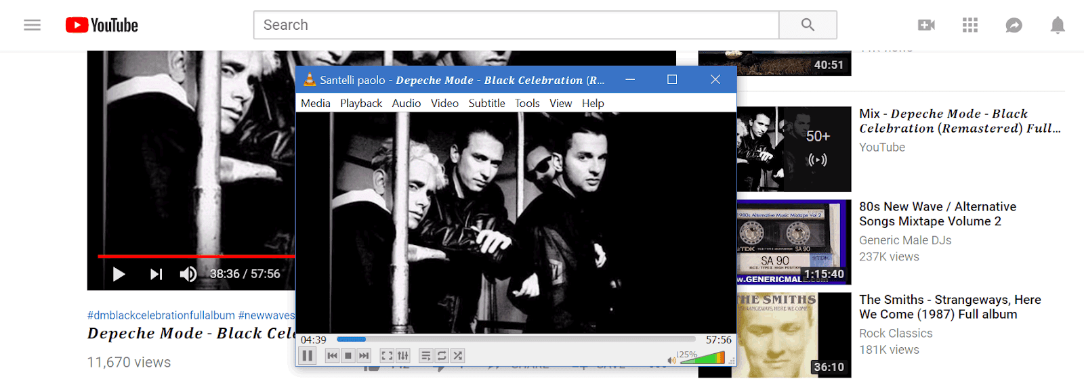The height and width of the screenshot is (383, 1084).
Task: Go to the YouTube home logo
Action: pyautogui.click(x=102, y=25)
